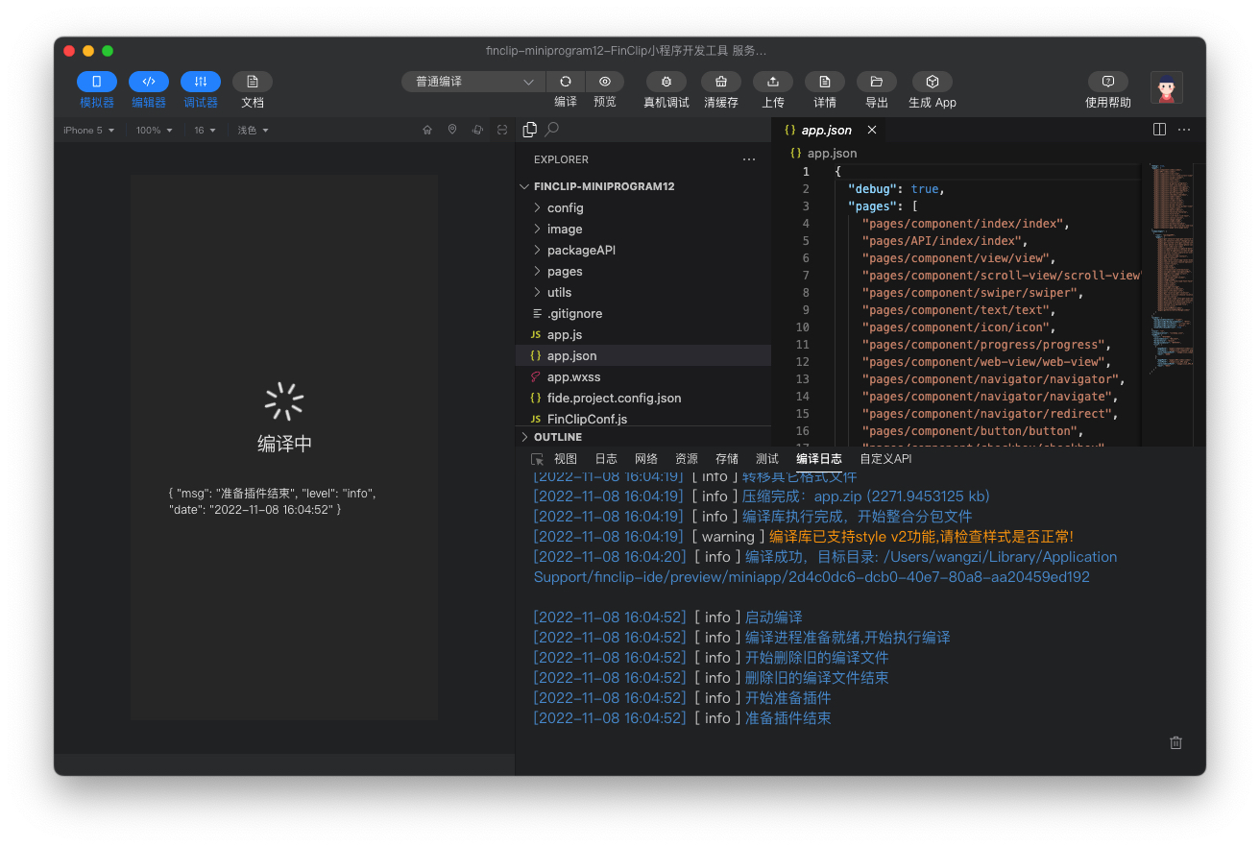The image size is (1260, 847).
Task: Open the search magnifier in the editor sidebar
Action: (552, 129)
